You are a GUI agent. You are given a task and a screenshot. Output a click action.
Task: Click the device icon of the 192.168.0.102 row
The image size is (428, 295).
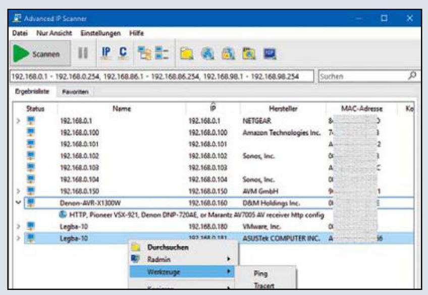click(x=31, y=156)
